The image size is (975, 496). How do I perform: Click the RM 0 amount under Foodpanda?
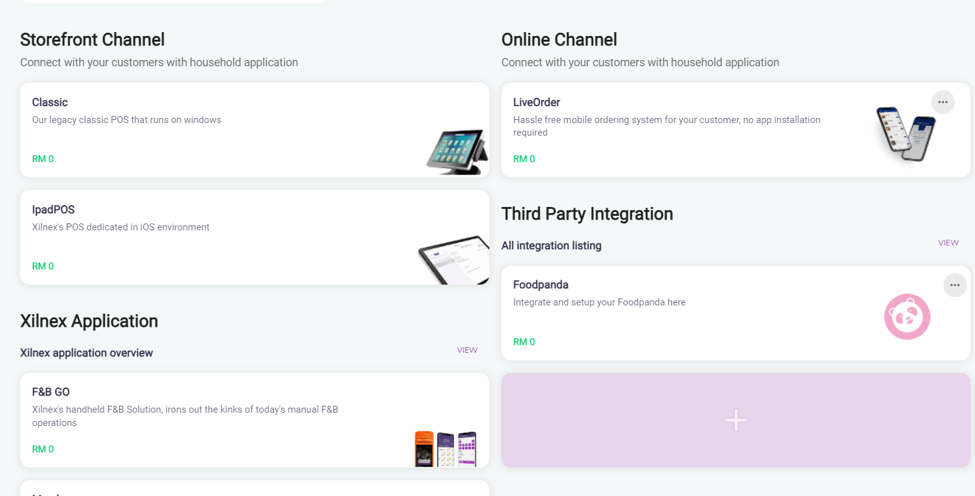[x=524, y=342]
